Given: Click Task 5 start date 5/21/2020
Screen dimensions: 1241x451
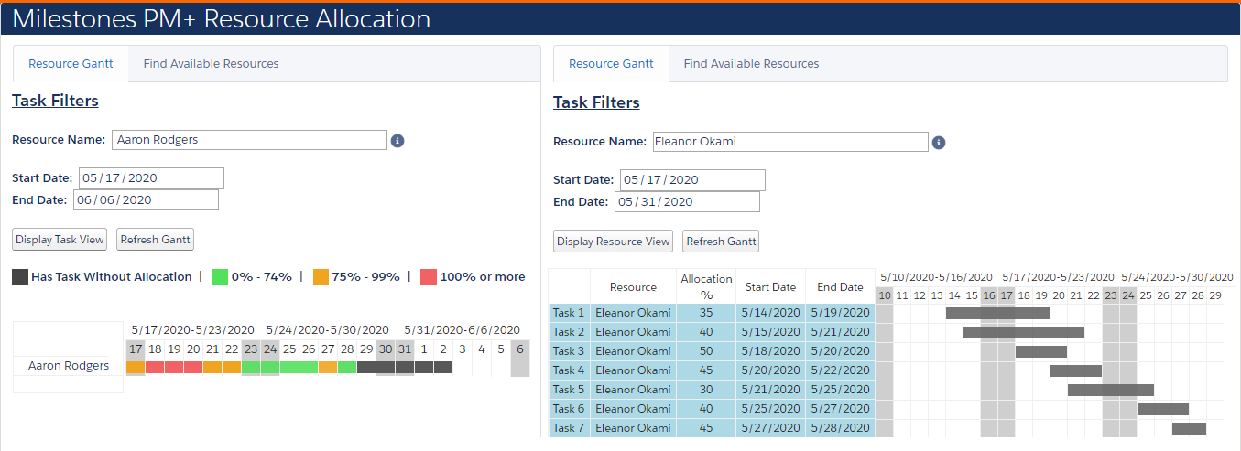Looking at the screenshot, I should pyautogui.click(x=772, y=390).
